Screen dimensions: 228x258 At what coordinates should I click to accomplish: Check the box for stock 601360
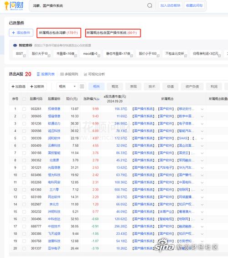pos(24,190)
